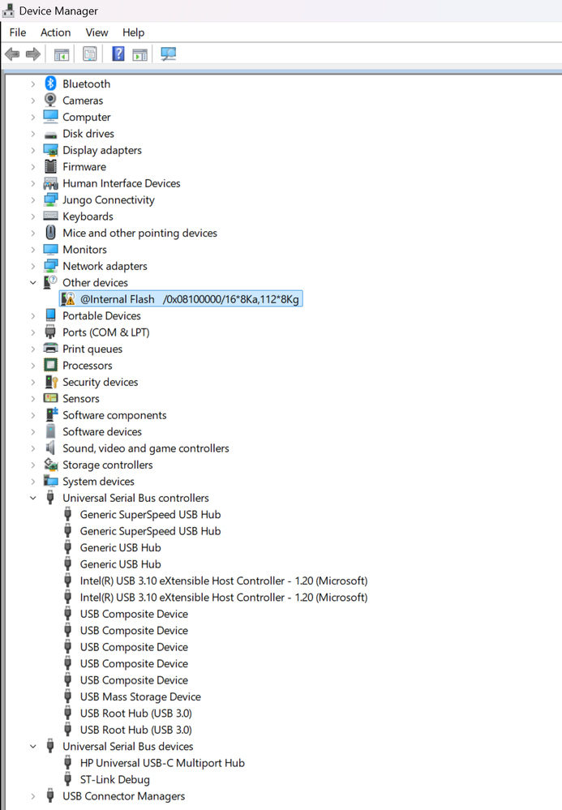Screen dimensions: 562x810
Task: Expand the Network adapters node
Action: tap(33, 266)
